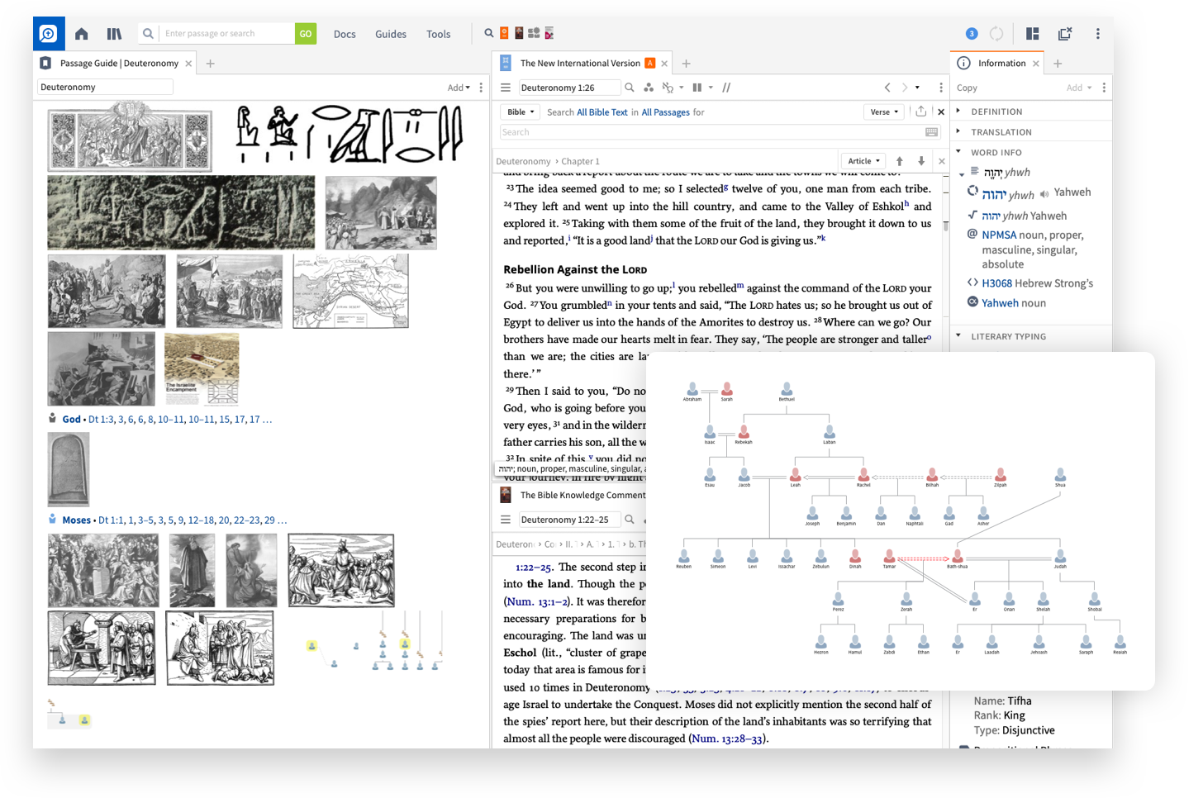Open the NPMSA morphology link

pos(999,235)
